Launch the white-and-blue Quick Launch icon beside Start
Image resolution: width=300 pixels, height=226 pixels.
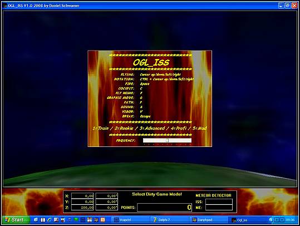click(36, 220)
